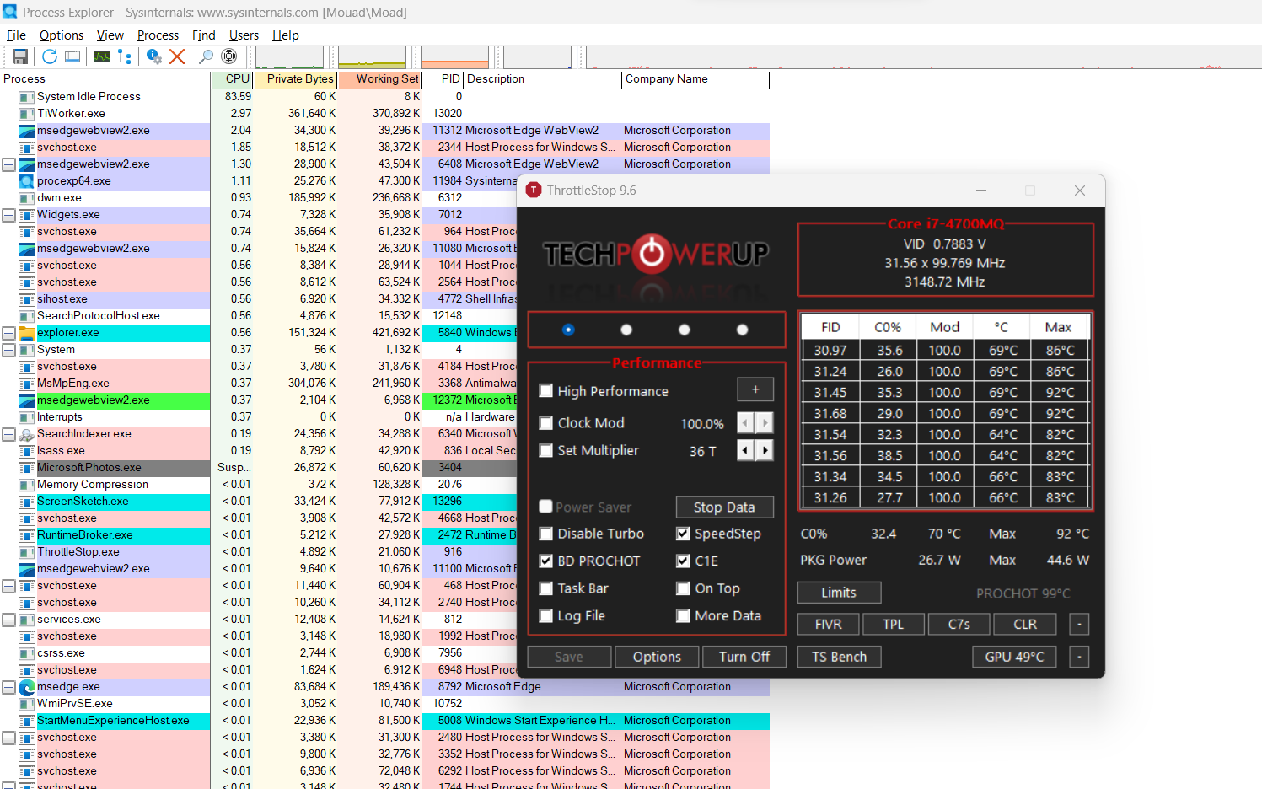Viewport: 1262px width, 789px height.
Task: Enable High Performance checkbox
Action: coord(546,391)
